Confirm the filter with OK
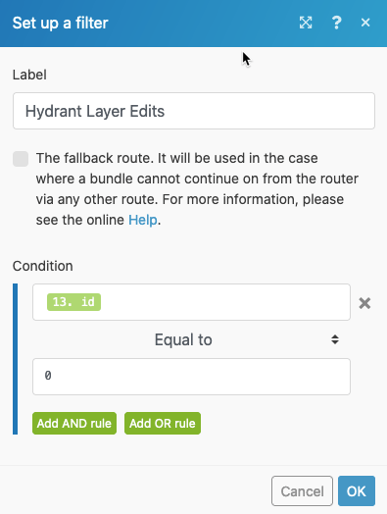The width and height of the screenshot is (387, 514). 357,491
